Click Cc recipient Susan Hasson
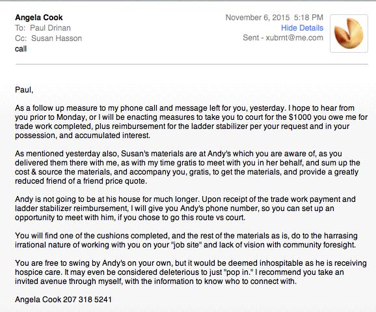376x312 pixels. [x=57, y=38]
